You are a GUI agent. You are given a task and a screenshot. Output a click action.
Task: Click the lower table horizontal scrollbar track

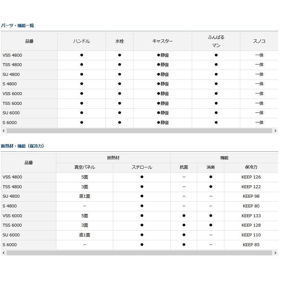click(139, 253)
